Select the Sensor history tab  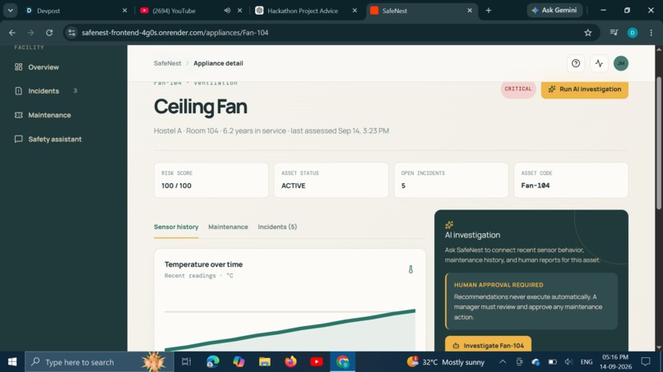(176, 227)
